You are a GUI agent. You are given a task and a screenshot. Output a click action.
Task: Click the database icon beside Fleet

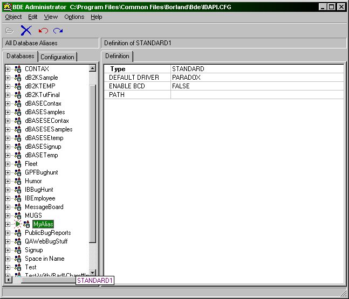coord(18,164)
